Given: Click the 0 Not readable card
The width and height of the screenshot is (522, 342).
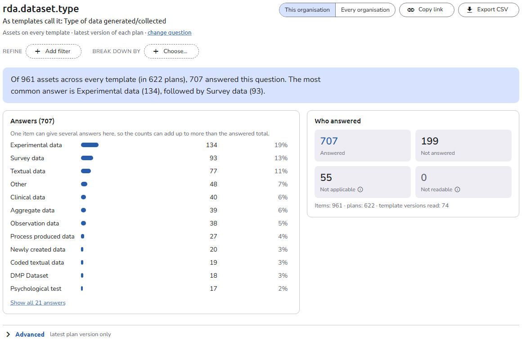Looking at the screenshot, I should pos(463,182).
